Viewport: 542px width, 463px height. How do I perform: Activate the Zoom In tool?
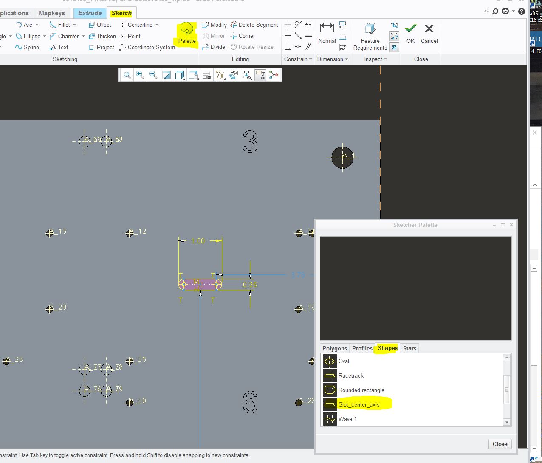pyautogui.click(x=140, y=75)
